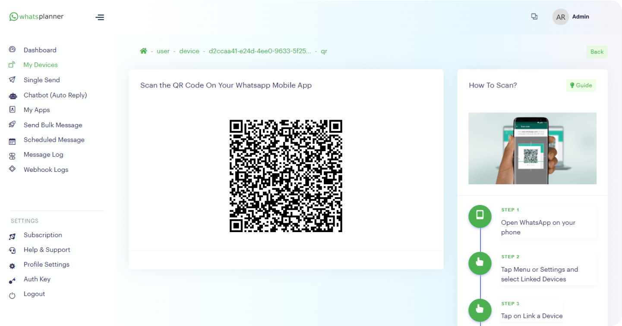Click the WhatsApp QR code image
622x326 pixels.
286,176
